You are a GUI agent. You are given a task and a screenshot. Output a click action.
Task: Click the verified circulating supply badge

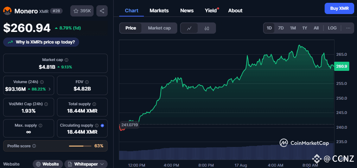[102, 125]
